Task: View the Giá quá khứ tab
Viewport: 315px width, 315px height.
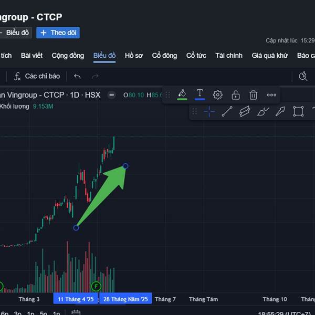Action: [x=270, y=56]
